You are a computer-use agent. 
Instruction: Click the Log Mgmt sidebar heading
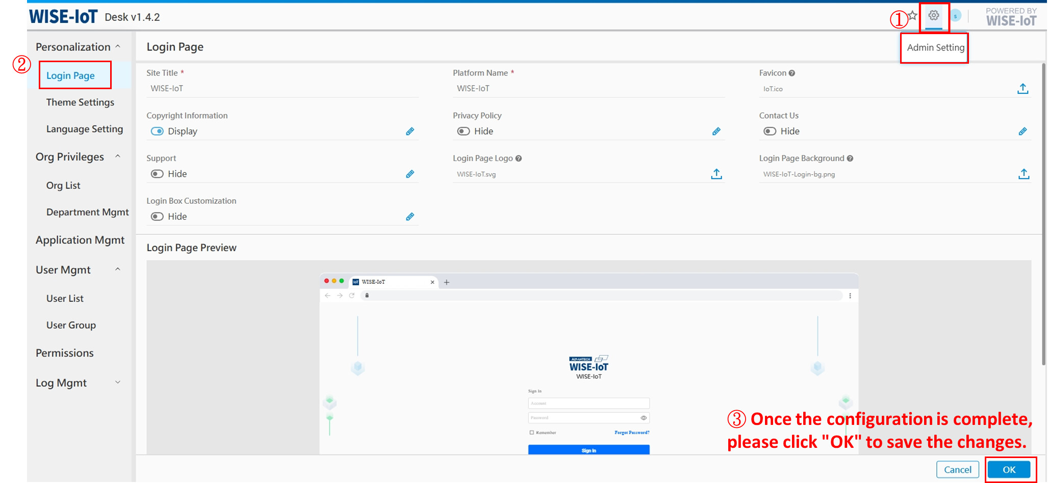point(61,383)
